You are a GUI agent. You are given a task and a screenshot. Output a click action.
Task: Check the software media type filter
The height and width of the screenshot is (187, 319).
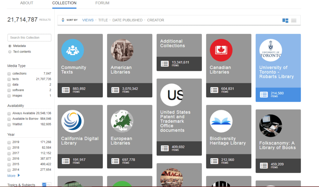click(x=9, y=90)
